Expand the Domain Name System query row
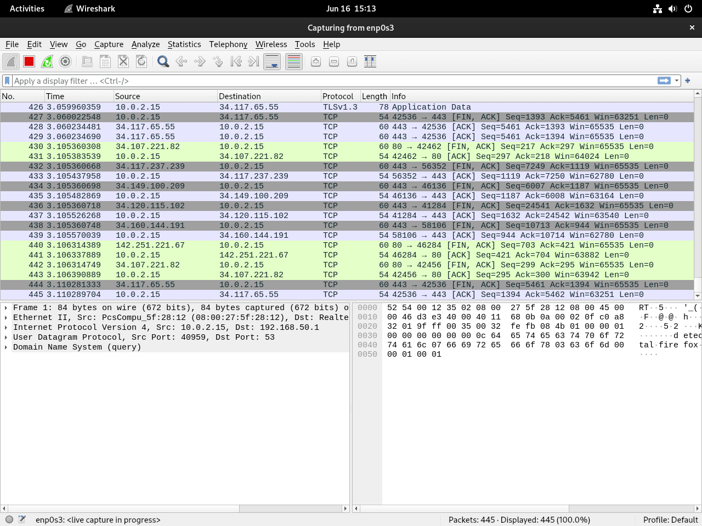Screen dimensions: 702x526 tap(5, 347)
